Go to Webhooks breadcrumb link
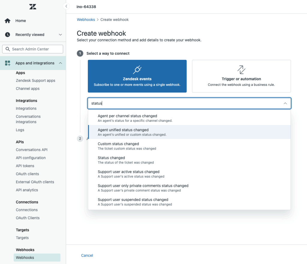307x264 pixels. 86,19
